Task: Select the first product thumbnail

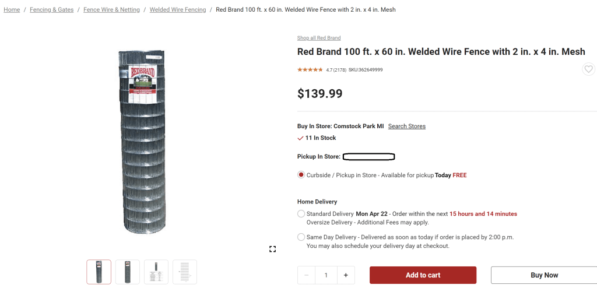Action: tap(99, 272)
